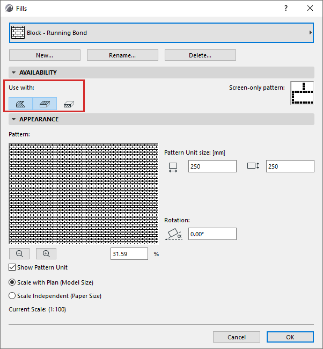Click the Use with: label
The image size is (323, 349).
[21, 88]
